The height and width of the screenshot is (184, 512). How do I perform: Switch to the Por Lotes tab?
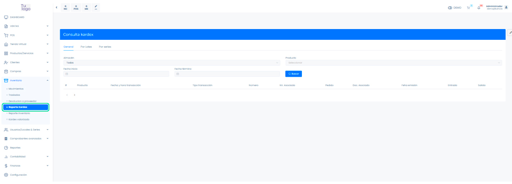pyautogui.click(x=86, y=47)
